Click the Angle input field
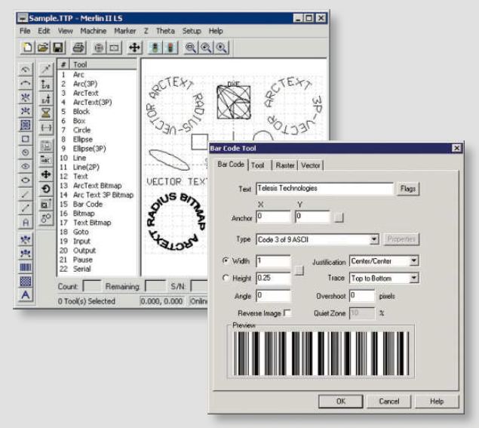This screenshot has height=428, width=479. pyautogui.click(x=273, y=296)
